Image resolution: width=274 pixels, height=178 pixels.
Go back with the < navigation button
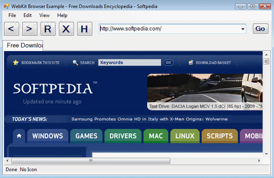[x=11, y=29]
